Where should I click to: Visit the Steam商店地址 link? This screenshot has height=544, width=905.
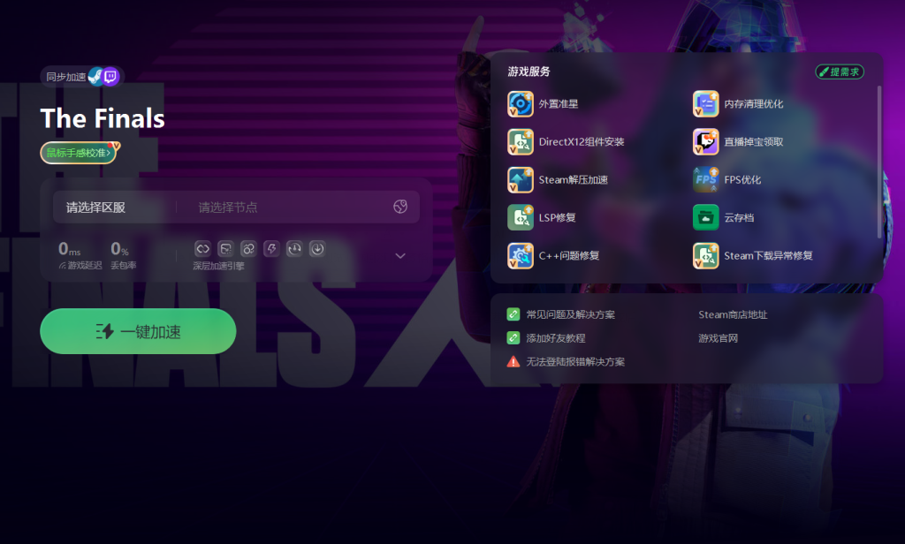733,314
